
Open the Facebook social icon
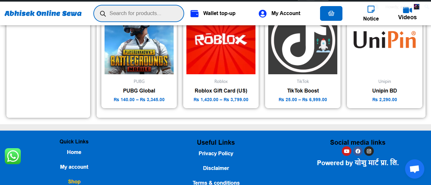(x=358, y=151)
